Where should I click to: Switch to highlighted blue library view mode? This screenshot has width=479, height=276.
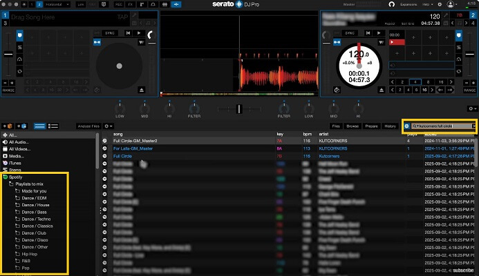(x=39, y=126)
